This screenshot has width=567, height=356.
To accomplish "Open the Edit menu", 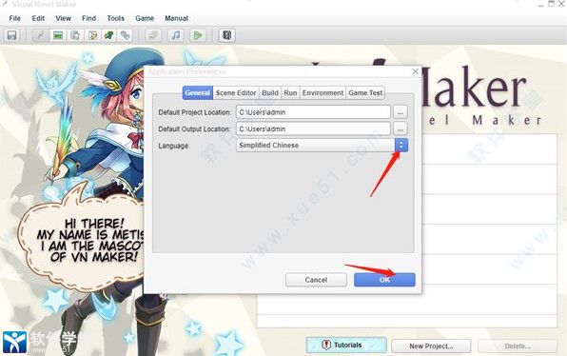I will tap(38, 18).
